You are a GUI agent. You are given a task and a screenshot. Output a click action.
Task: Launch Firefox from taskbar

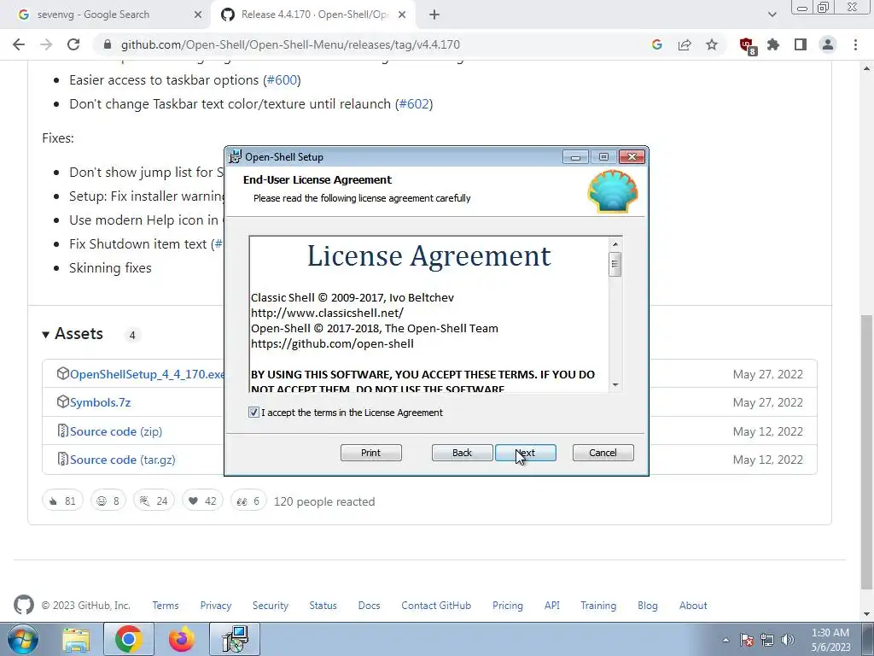tap(181, 640)
